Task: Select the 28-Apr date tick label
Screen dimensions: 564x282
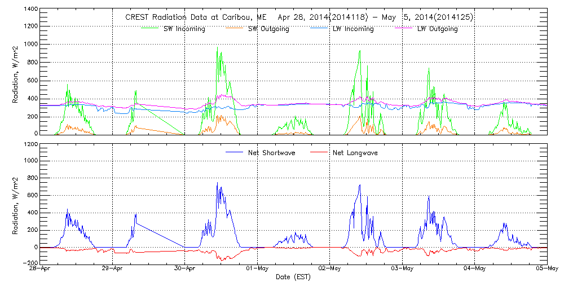Action: (x=41, y=269)
